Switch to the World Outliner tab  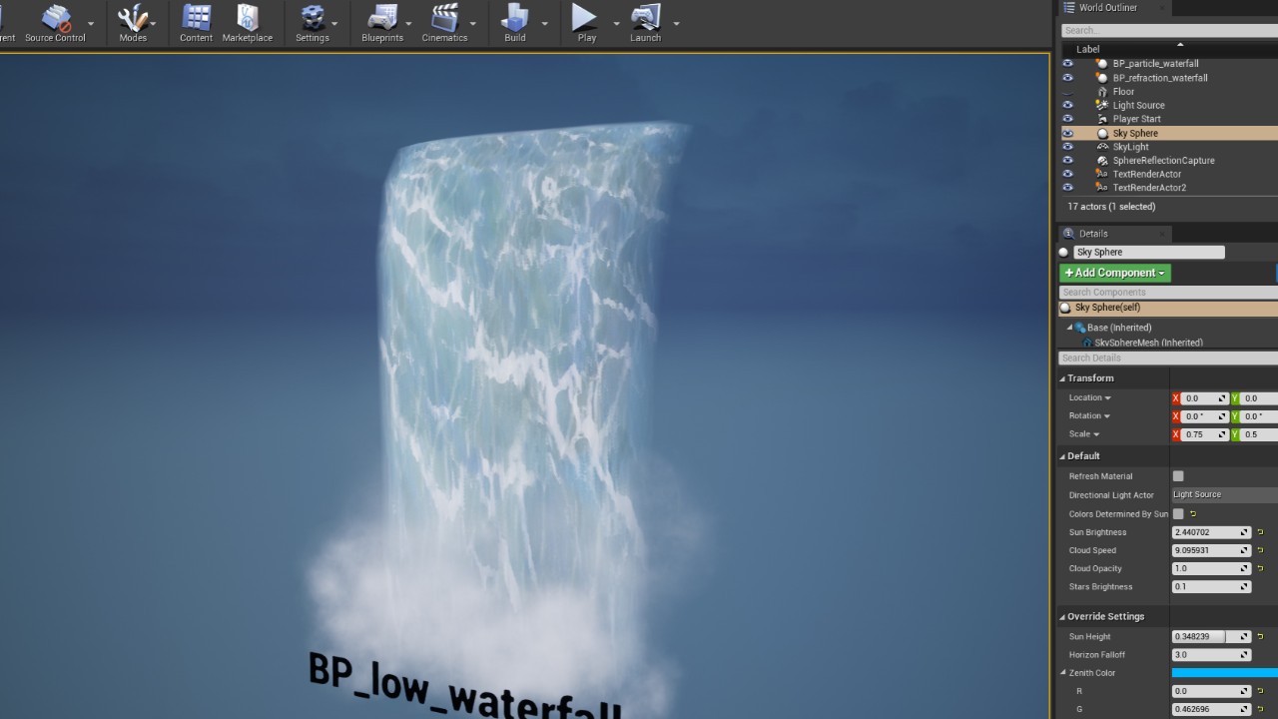[1107, 8]
